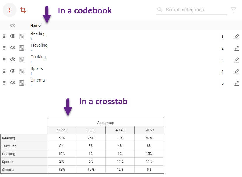Click the edit pencil for Cinema
The height and width of the screenshot is (177, 242).
[x=237, y=83]
